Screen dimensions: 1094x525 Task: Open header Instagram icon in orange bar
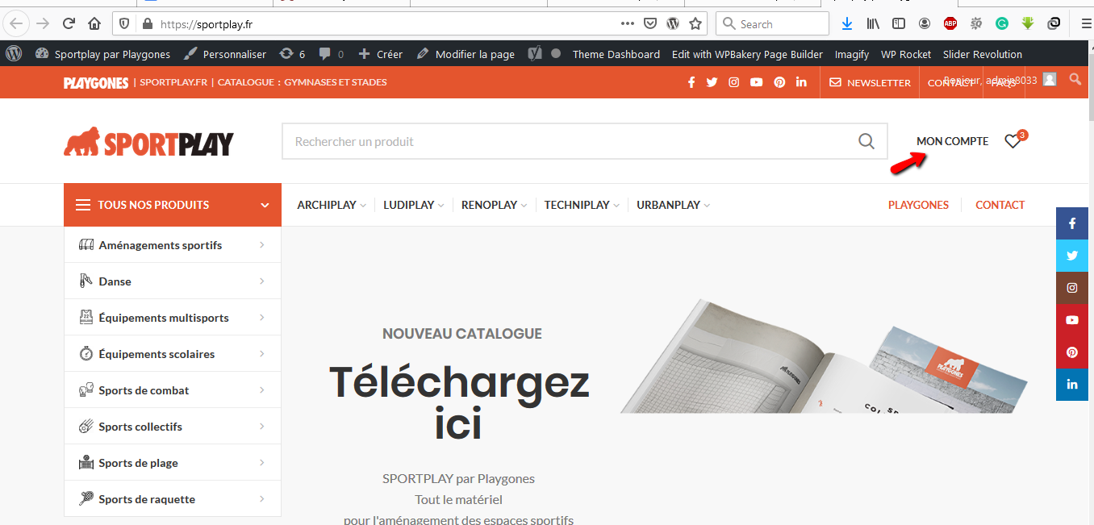coord(734,82)
